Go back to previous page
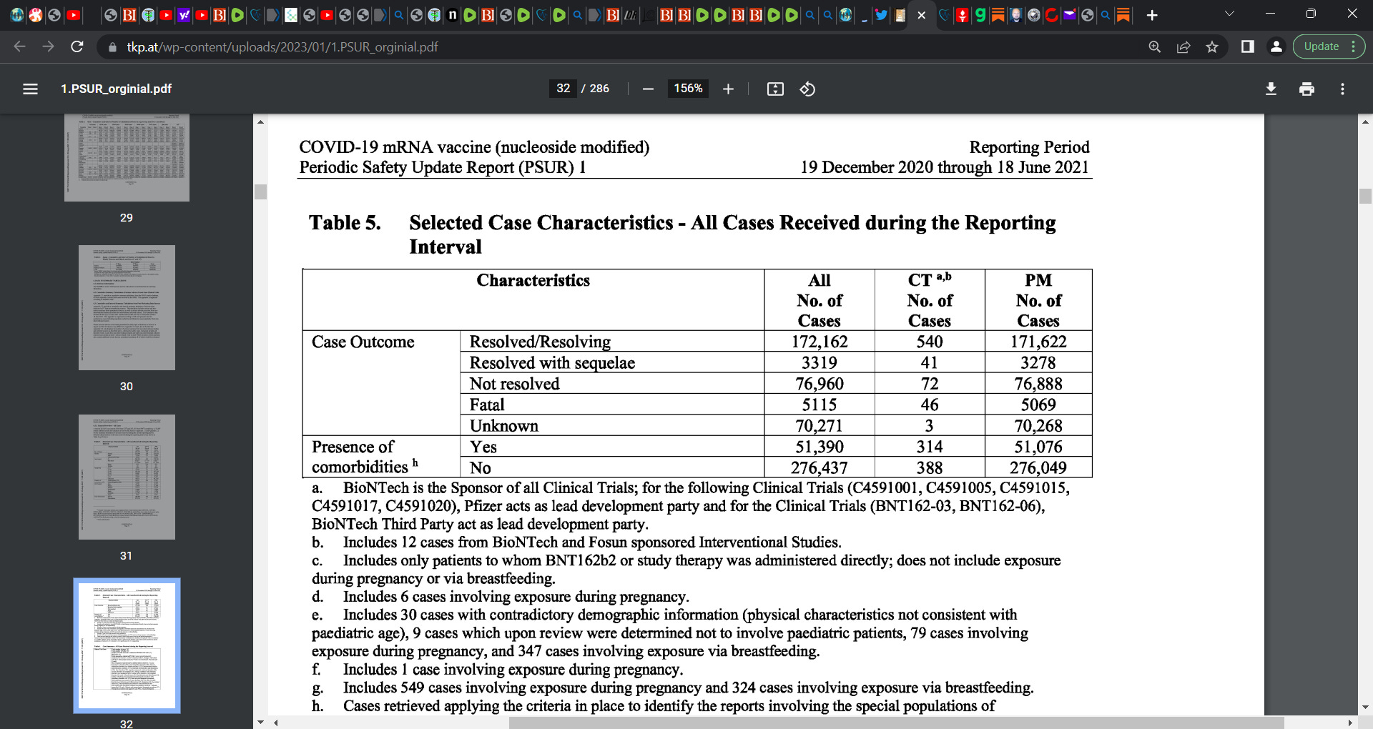The width and height of the screenshot is (1373, 729). (20, 46)
